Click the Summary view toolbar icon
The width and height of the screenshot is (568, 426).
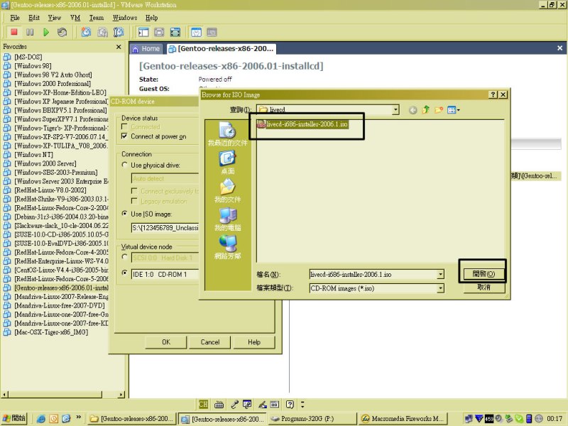tap(197, 32)
